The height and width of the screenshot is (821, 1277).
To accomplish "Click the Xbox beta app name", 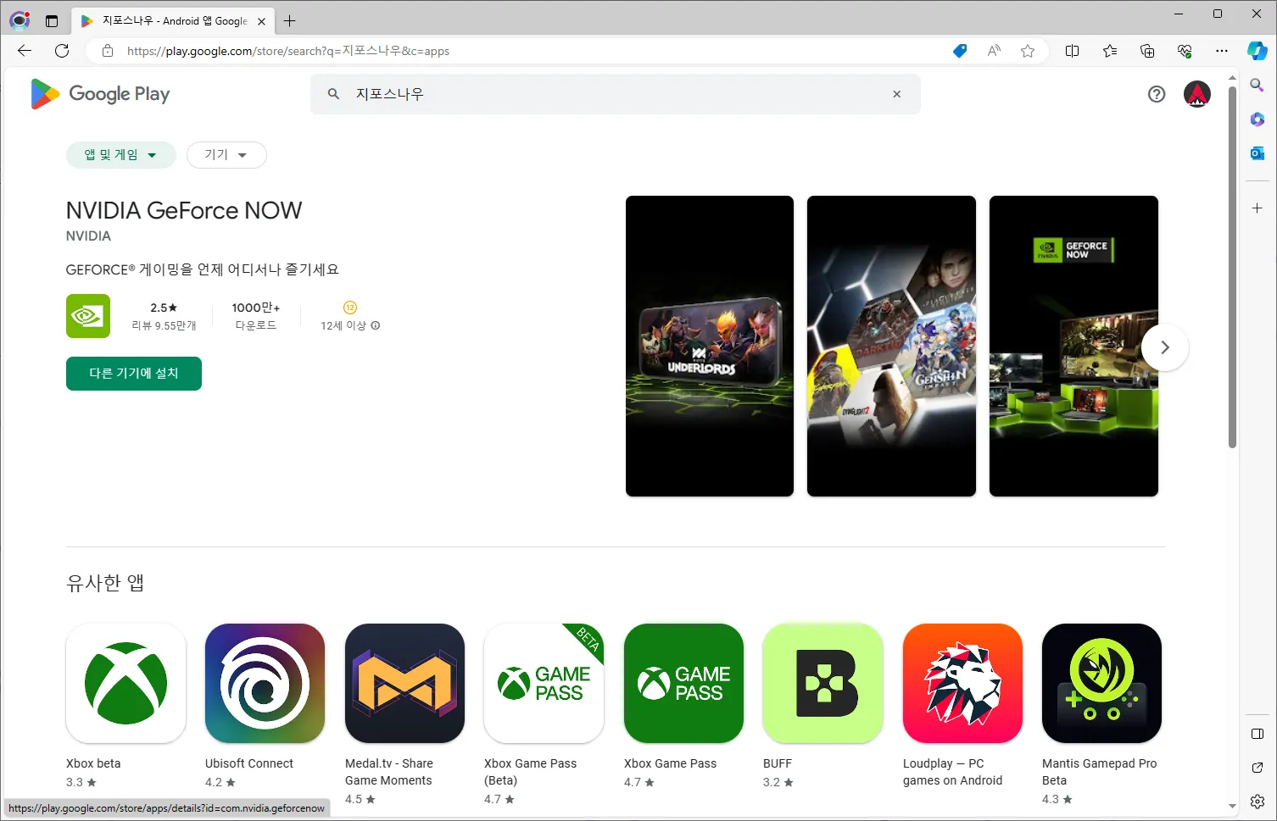I will click(93, 763).
